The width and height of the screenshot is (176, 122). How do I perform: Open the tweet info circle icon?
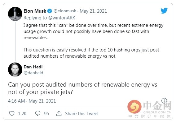(x=164, y=101)
